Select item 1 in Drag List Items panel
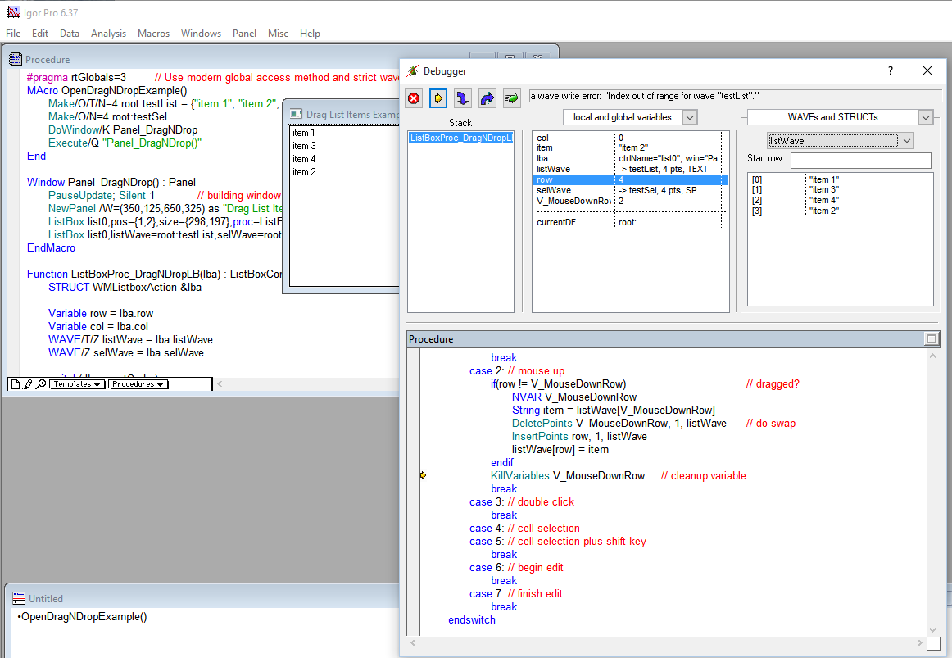The height and width of the screenshot is (658, 952). point(345,133)
